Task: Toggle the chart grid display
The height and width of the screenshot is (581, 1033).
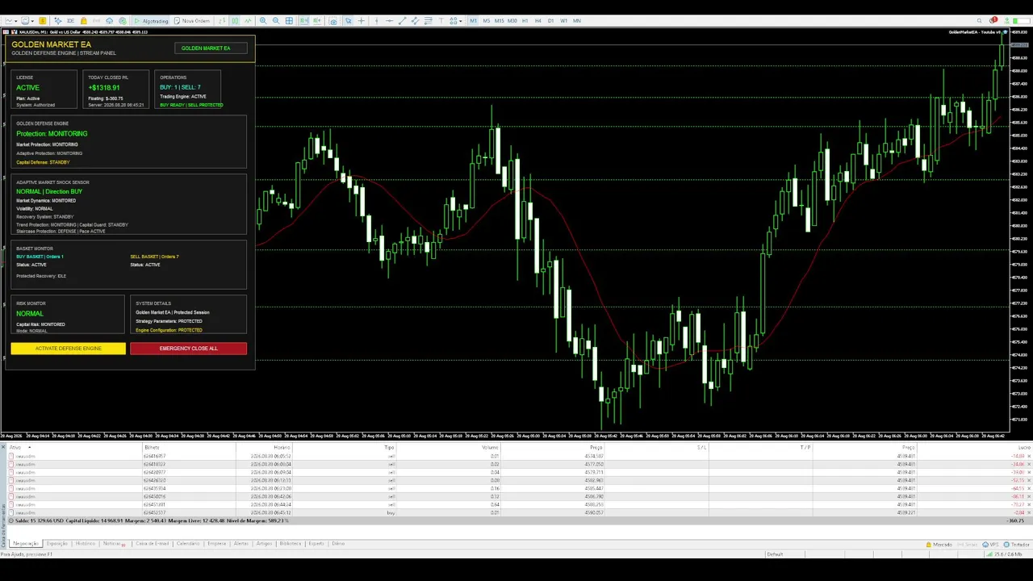Action: pyautogui.click(x=289, y=21)
